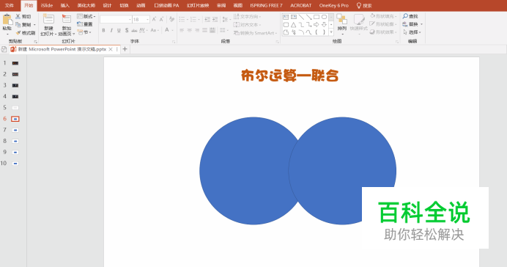
Task: Select slide 5 thumbnail
Action: 15,108
